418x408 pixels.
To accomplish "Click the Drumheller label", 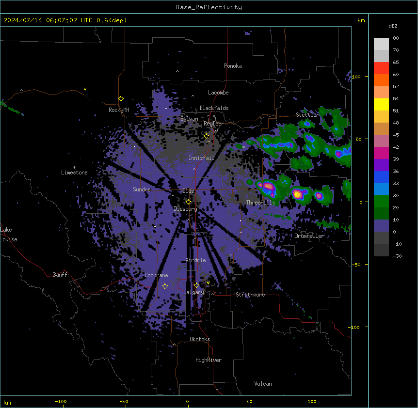I will coord(309,236).
